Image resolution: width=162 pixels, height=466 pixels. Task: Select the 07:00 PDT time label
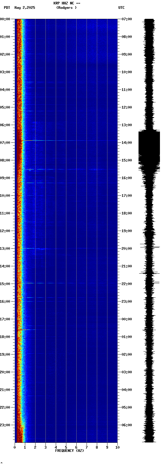coord(5,143)
